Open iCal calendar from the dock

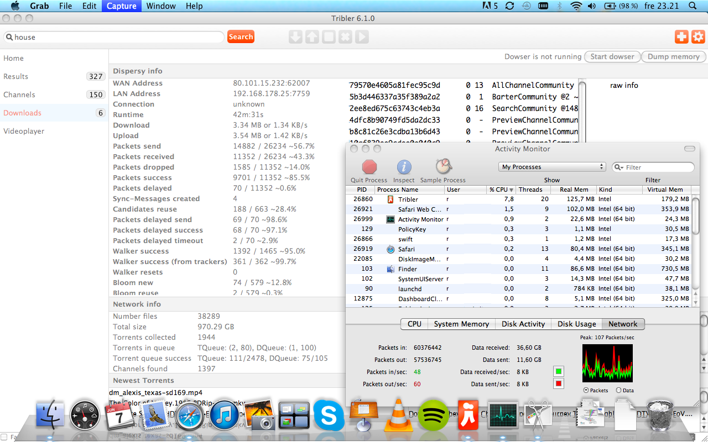click(120, 415)
